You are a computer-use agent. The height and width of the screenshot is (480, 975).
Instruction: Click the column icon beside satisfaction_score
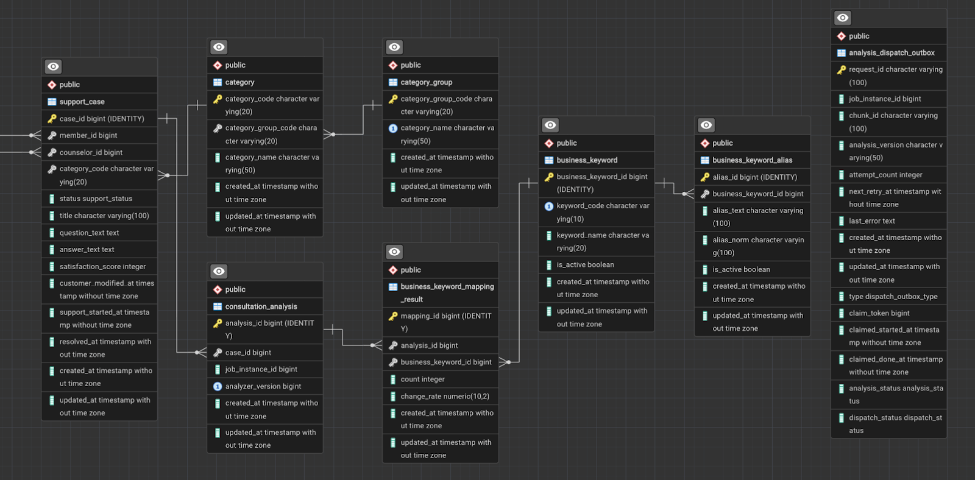click(x=52, y=267)
